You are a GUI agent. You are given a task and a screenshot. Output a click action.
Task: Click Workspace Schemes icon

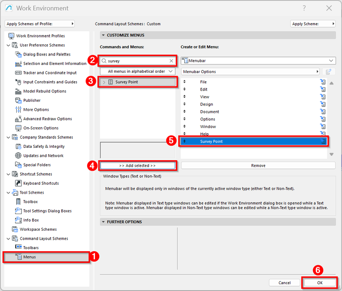pyautogui.click(x=15, y=229)
